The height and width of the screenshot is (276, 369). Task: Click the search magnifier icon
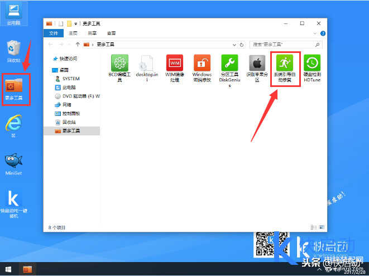[317, 45]
